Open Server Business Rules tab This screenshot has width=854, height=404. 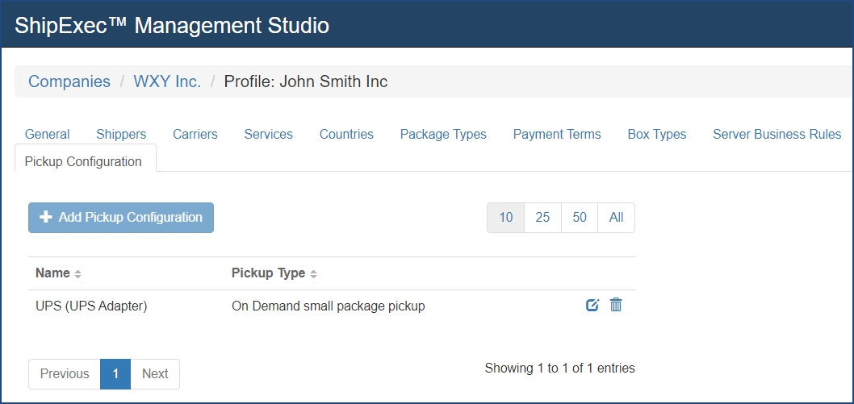777,135
